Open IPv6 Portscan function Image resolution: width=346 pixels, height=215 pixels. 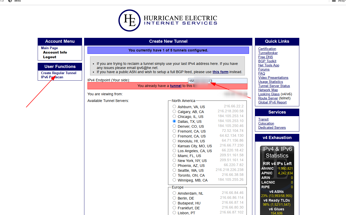52,77
